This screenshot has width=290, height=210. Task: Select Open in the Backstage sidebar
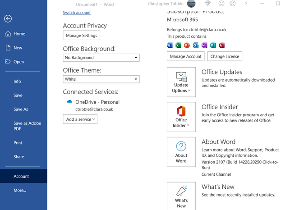[23, 62]
